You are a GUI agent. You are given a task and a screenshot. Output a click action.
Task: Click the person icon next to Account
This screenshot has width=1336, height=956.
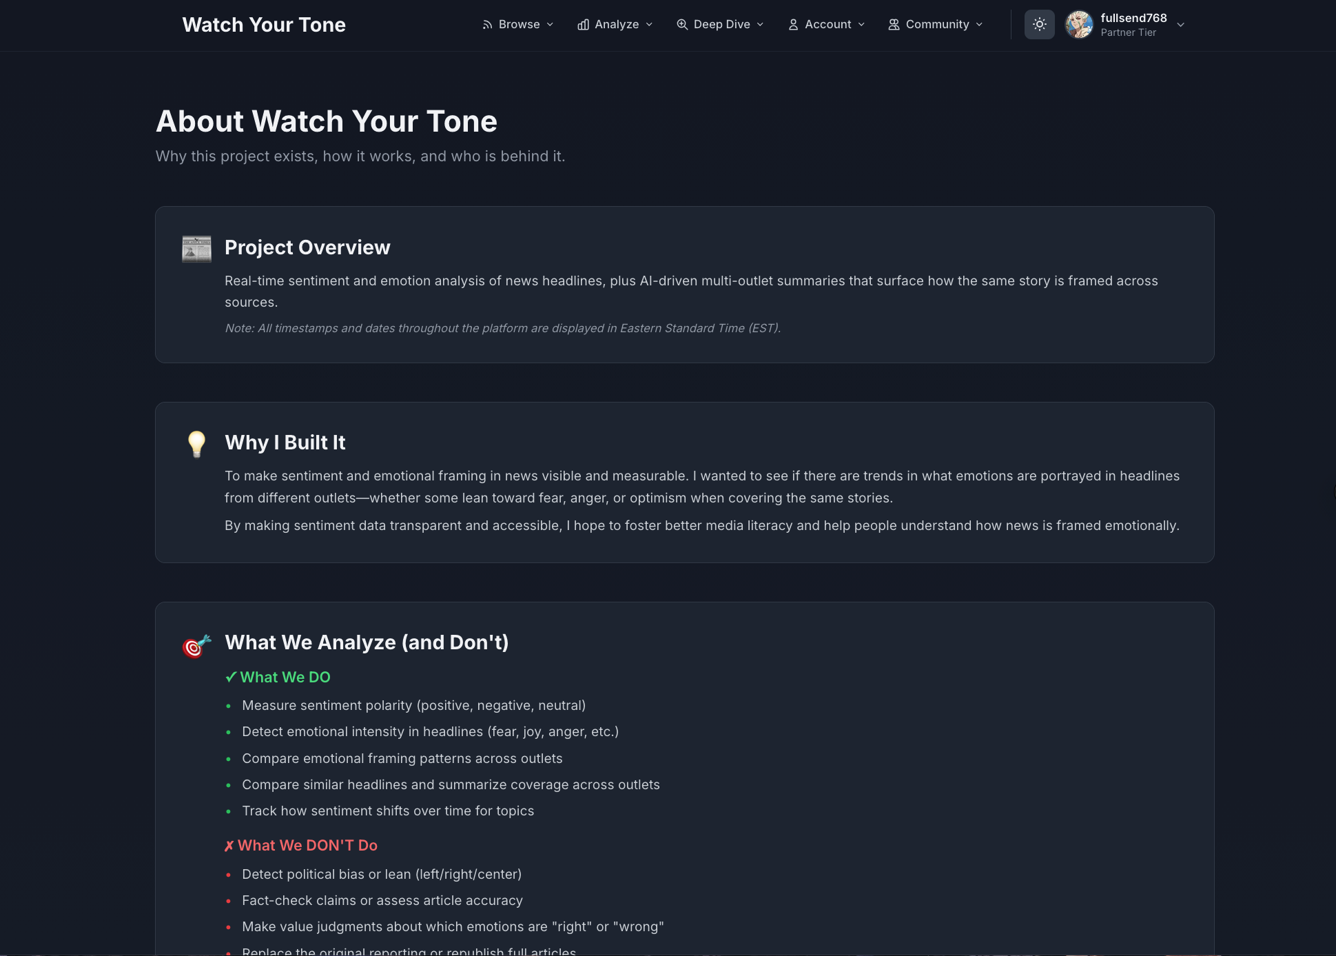point(792,24)
